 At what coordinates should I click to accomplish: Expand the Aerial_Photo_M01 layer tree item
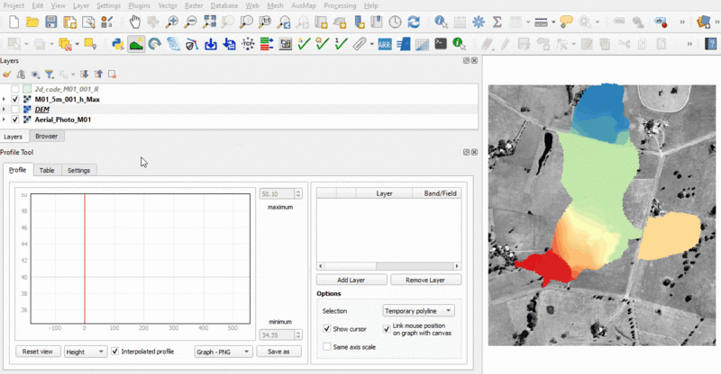tap(5, 120)
